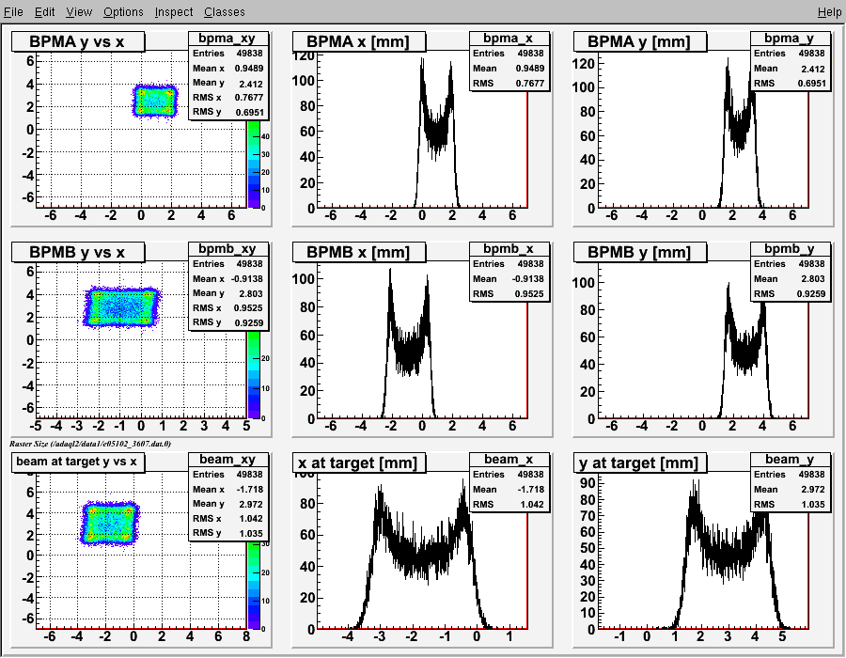Click the bpma_xy statistics box header
This screenshot has width=846, height=658.
(x=227, y=39)
